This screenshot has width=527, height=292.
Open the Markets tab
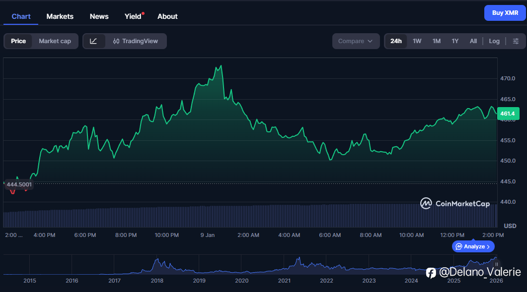[x=60, y=16]
